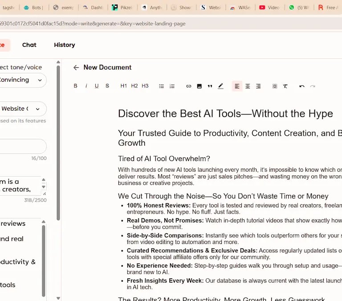
Task: Toggle bold formatting in the editor toolbar
Action: (x=75, y=86)
